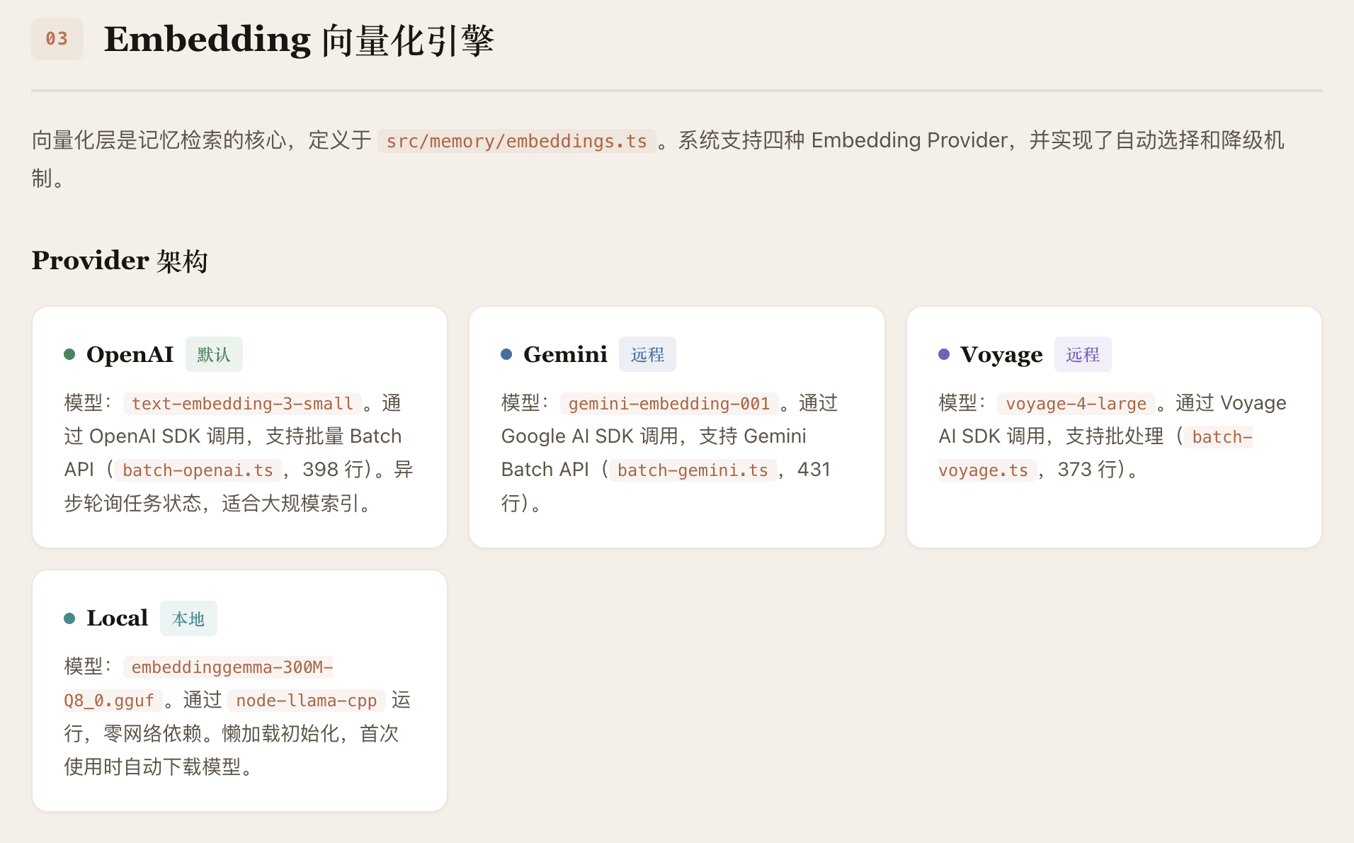The image size is (1354, 843).
Task: Click the Provider 架构 subheading
Action: coord(120,261)
